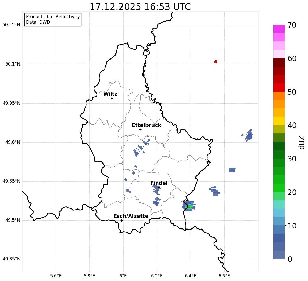Click the 5.6°E longitude label
Screen dimensions: 308x281
56,276
